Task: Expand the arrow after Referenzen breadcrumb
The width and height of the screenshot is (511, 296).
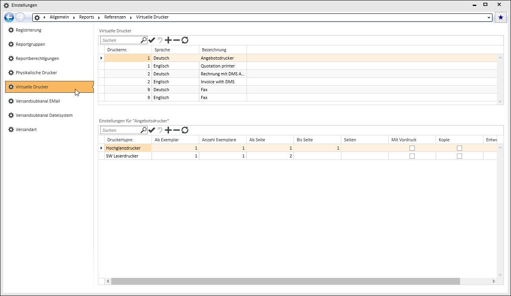Action: [131, 17]
